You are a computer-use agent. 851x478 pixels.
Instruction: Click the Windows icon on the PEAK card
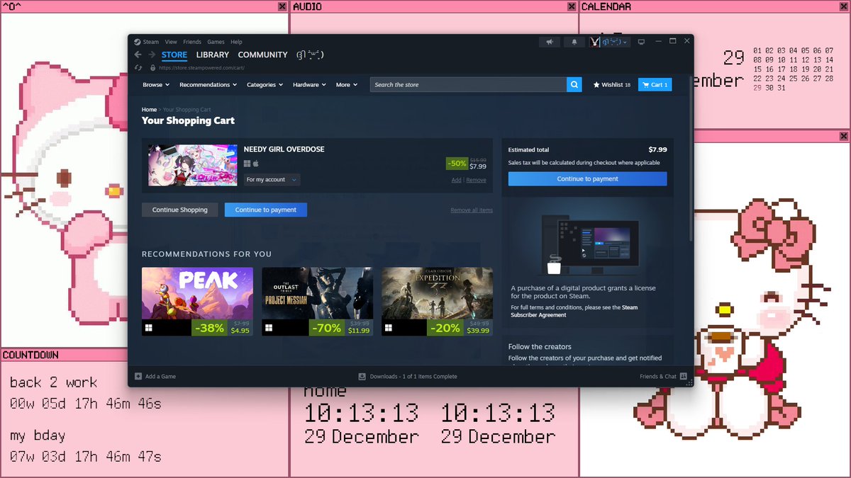(x=150, y=328)
